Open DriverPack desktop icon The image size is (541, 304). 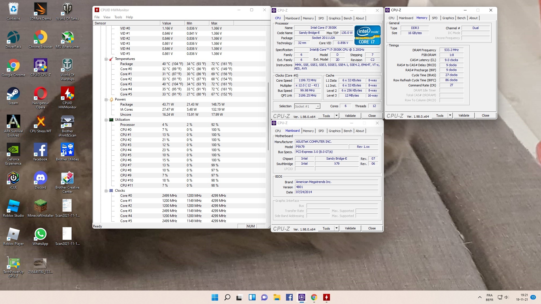tap(14, 39)
